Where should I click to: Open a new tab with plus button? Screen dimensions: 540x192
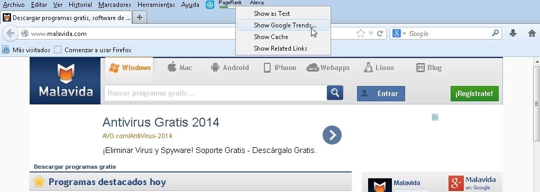click(140, 17)
